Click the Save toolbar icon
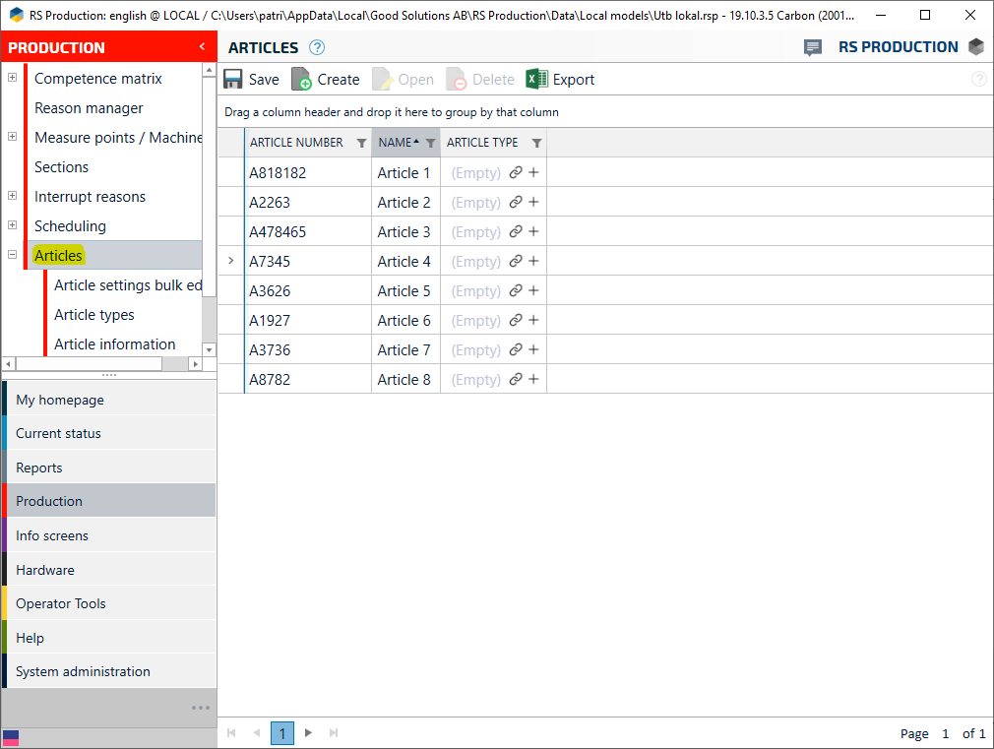The image size is (994, 749). tap(233, 80)
